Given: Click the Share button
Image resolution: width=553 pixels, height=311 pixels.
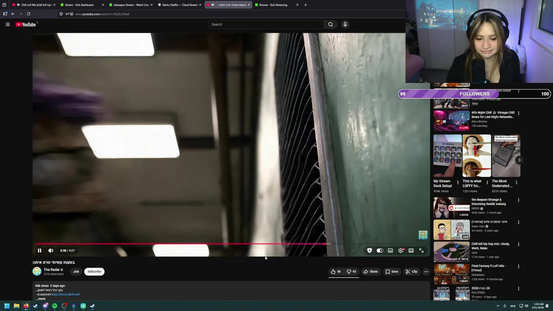Looking at the screenshot, I should click(370, 272).
